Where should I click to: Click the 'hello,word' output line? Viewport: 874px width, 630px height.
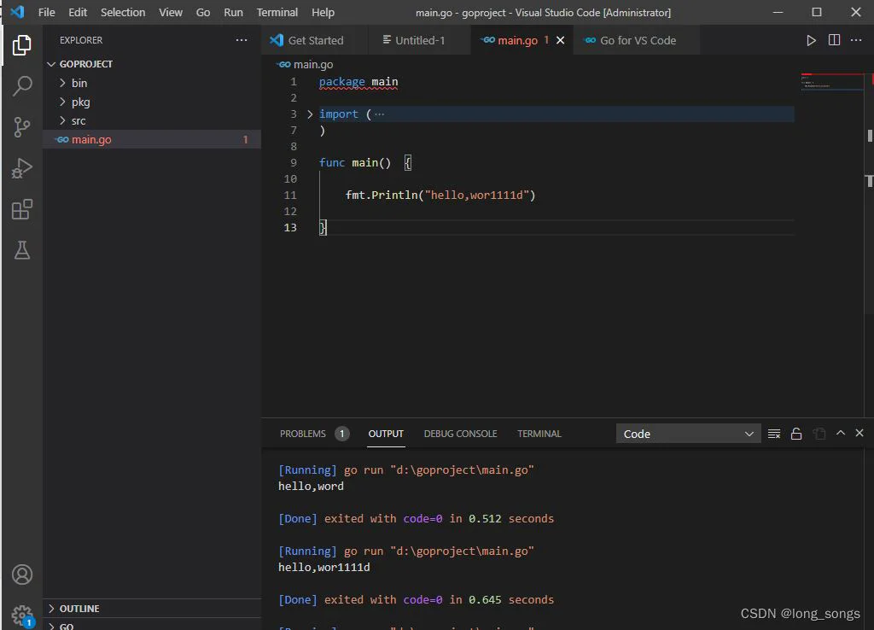311,487
